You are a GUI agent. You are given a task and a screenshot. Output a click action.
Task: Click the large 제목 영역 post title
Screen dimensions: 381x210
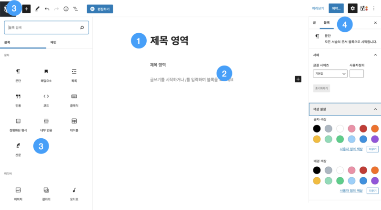point(169,40)
